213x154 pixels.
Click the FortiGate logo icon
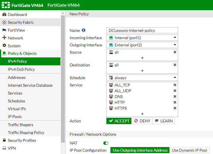6,5
